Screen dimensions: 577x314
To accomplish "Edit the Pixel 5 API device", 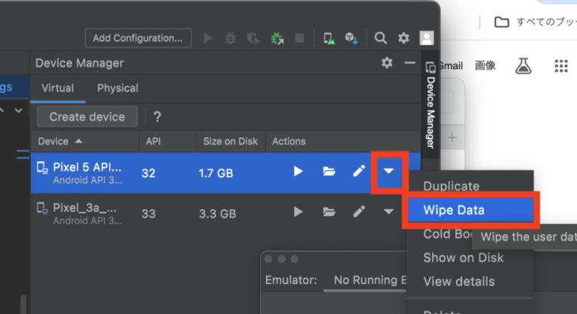I will (358, 172).
